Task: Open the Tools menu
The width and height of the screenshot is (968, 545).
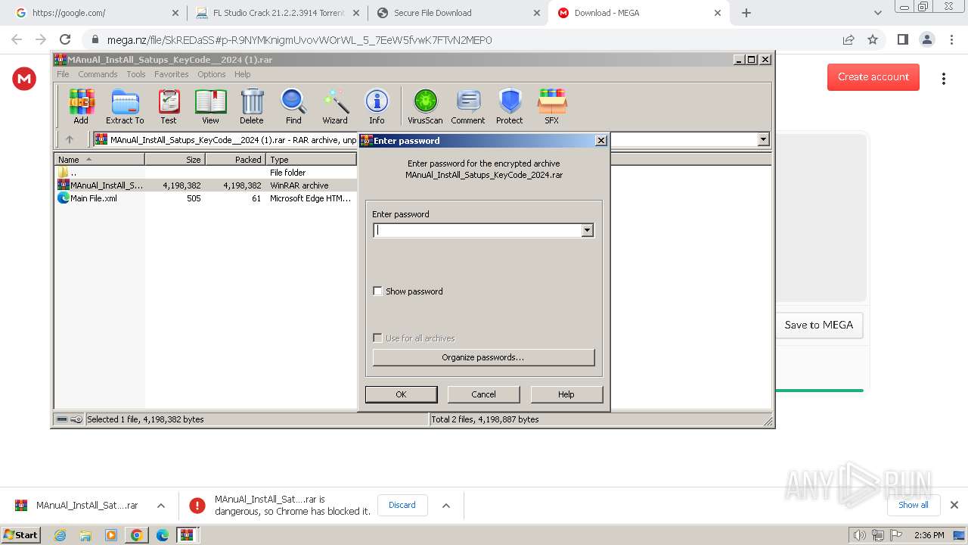Action: click(x=136, y=74)
